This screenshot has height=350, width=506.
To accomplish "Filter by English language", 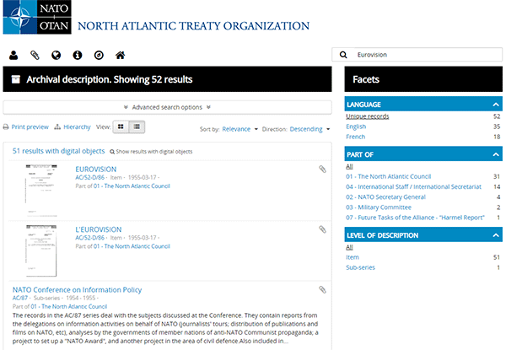I will (356, 127).
